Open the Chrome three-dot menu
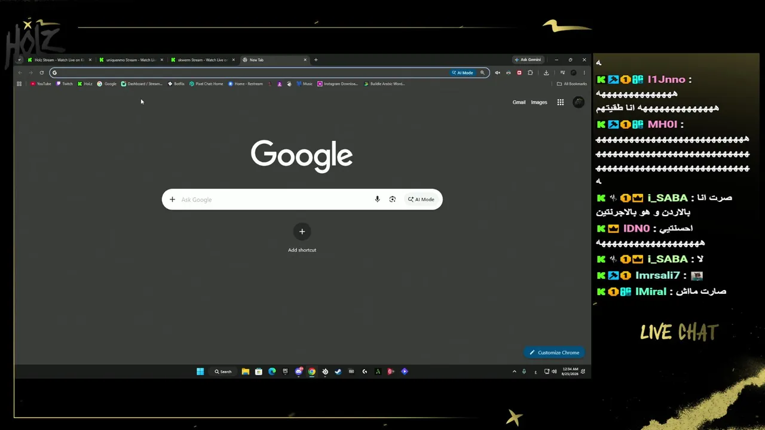 584,73
